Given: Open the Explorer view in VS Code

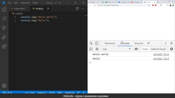Looking at the screenshot, I should pyautogui.click(x=4, y=10).
